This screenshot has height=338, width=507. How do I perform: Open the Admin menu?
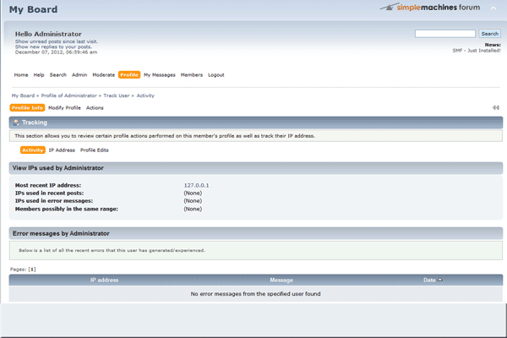(x=79, y=75)
